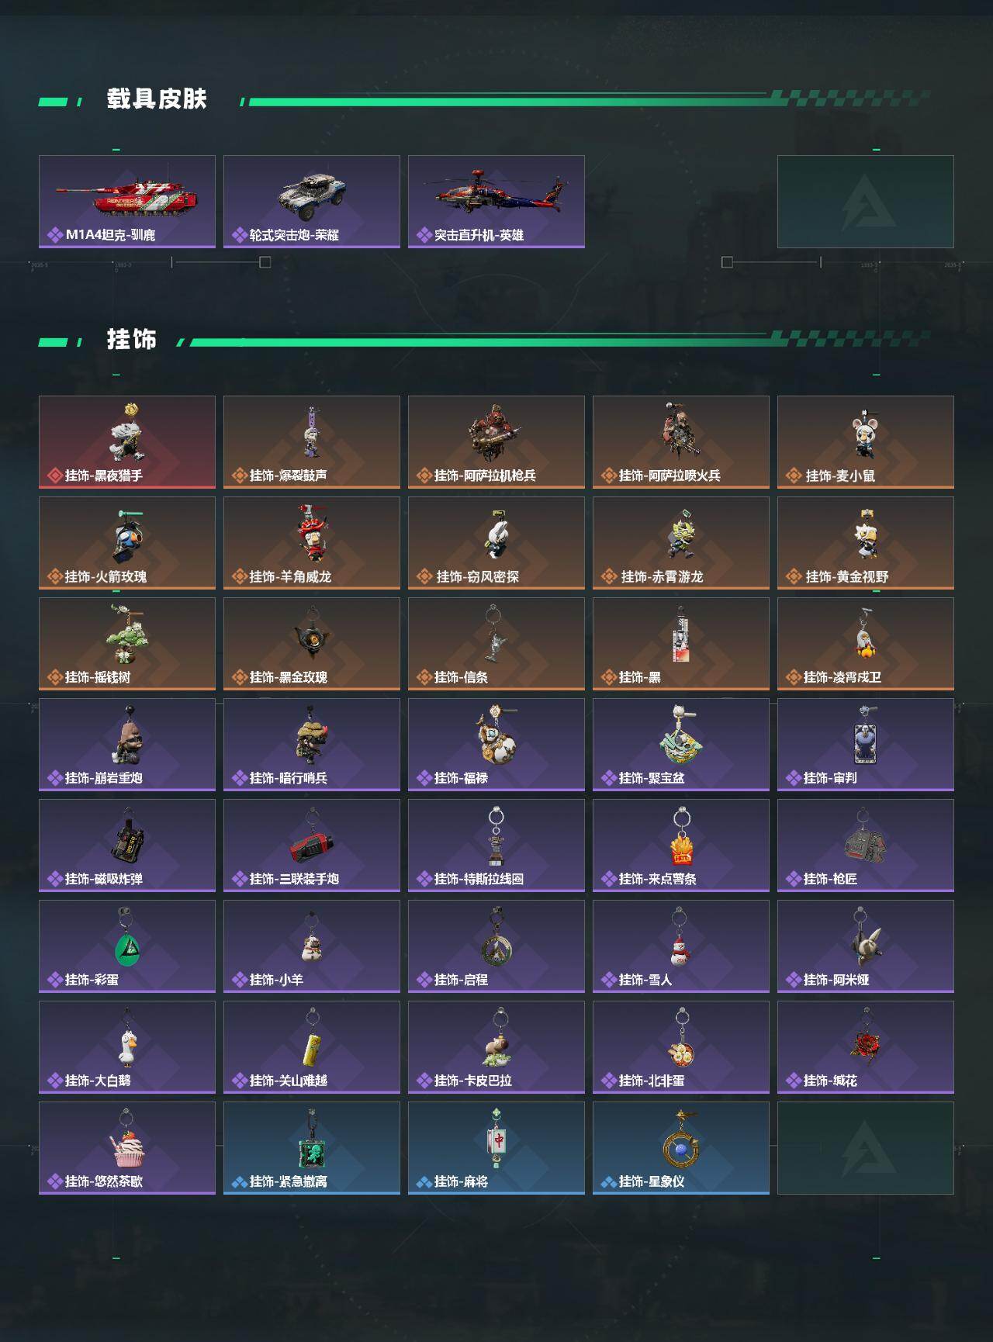Pick the 挂饰-火箭玫瑰 charm
The width and height of the screenshot is (993, 1342).
(127, 543)
